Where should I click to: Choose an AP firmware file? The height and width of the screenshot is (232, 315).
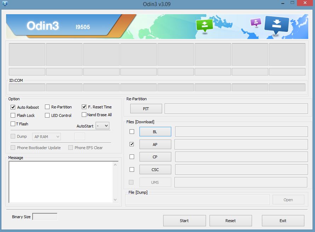point(155,145)
